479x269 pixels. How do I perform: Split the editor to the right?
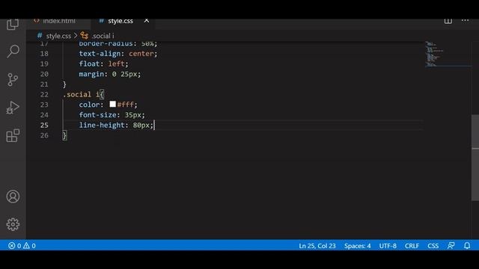448,21
